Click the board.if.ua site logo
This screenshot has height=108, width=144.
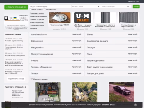coord(16,18)
